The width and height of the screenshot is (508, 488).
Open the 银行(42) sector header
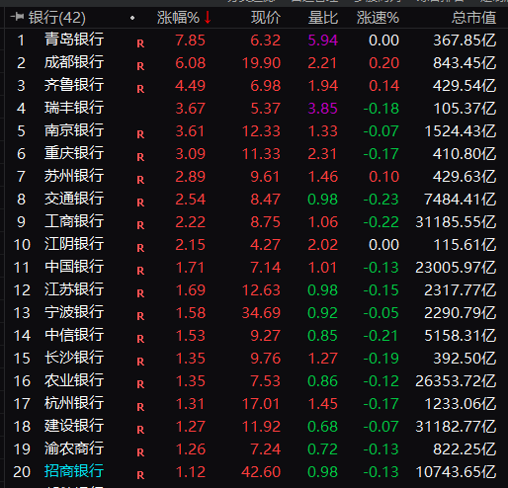(x=56, y=18)
